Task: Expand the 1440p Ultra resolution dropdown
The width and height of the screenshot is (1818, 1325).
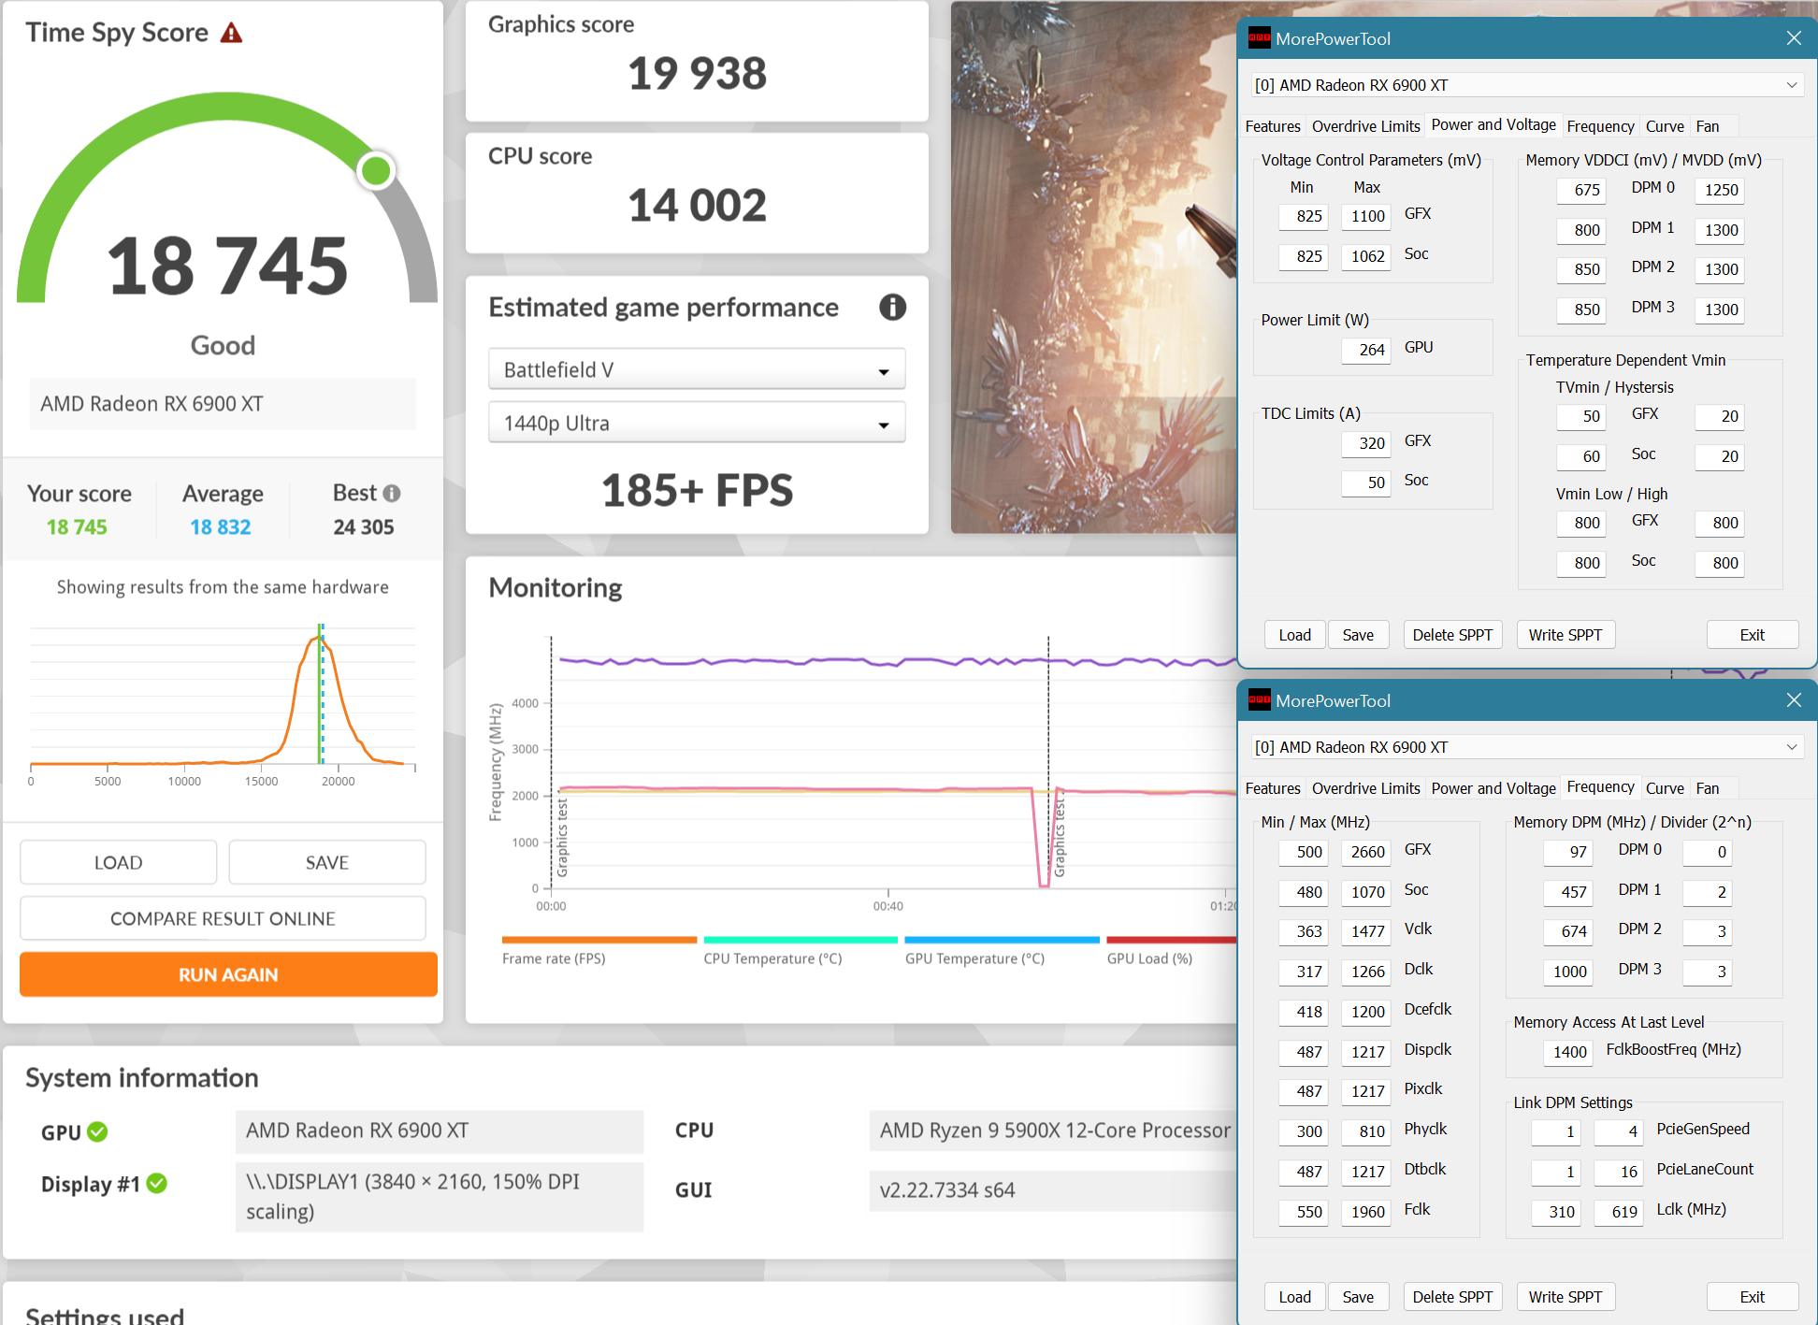Action: (x=696, y=423)
